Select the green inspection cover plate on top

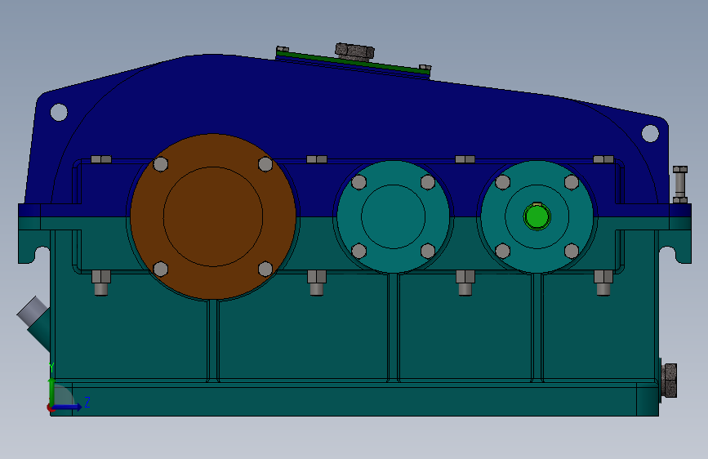coord(353,62)
